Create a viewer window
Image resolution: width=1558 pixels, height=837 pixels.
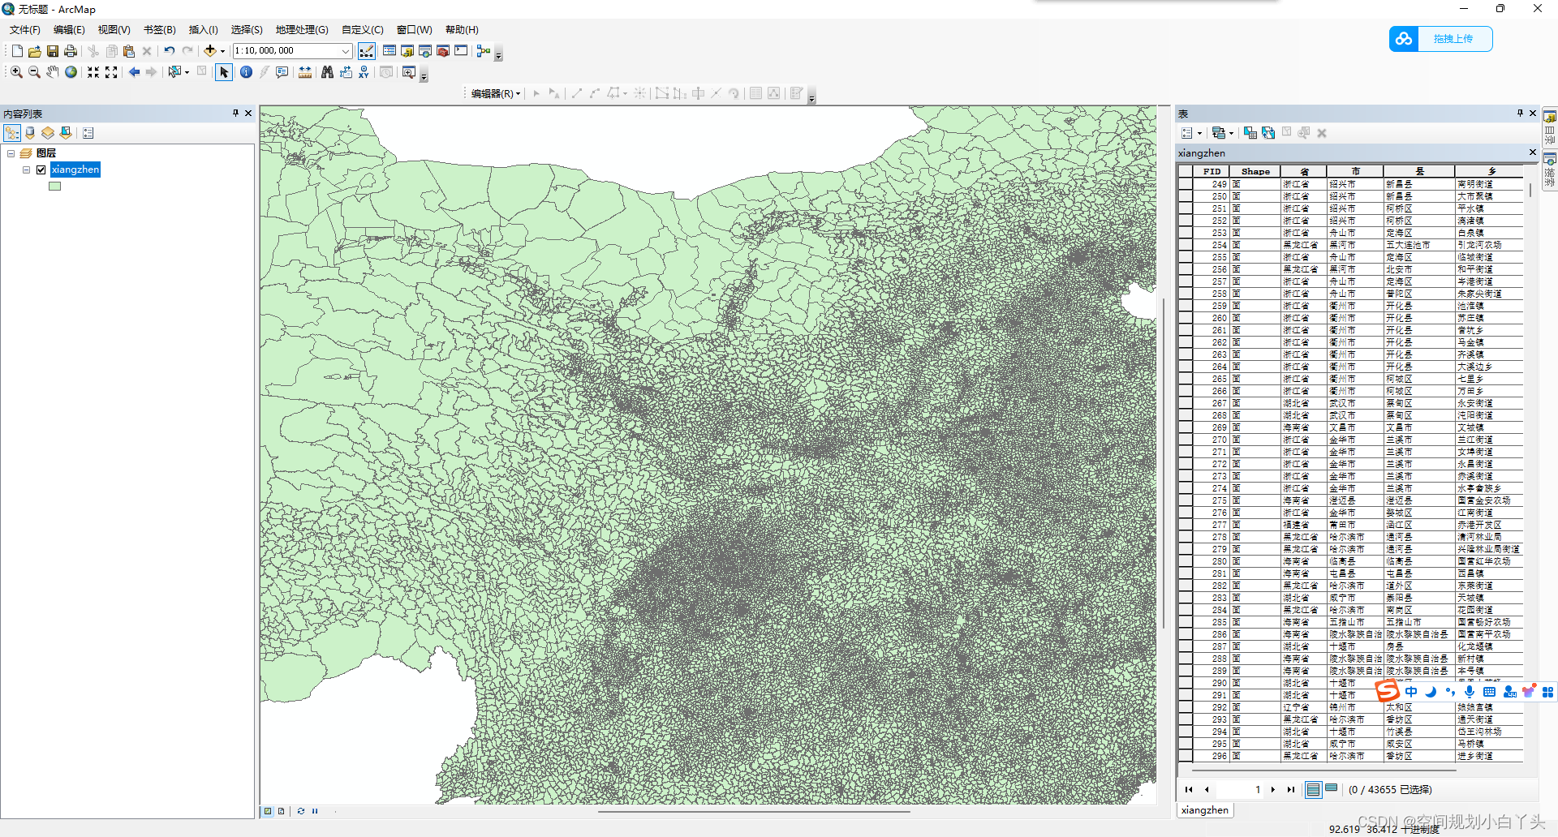[409, 72]
